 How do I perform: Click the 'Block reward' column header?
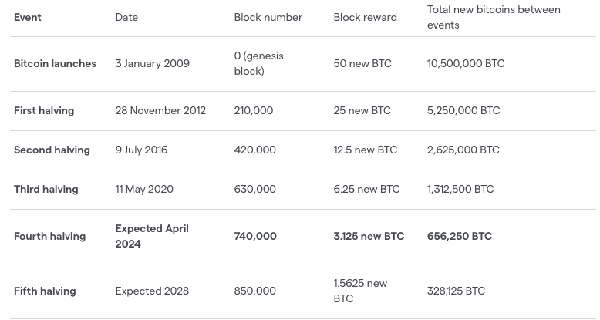[x=365, y=17]
